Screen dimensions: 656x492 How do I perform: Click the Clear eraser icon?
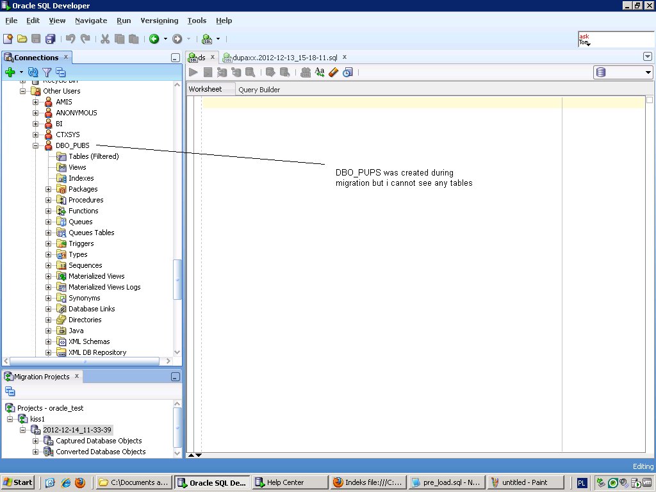pos(333,72)
